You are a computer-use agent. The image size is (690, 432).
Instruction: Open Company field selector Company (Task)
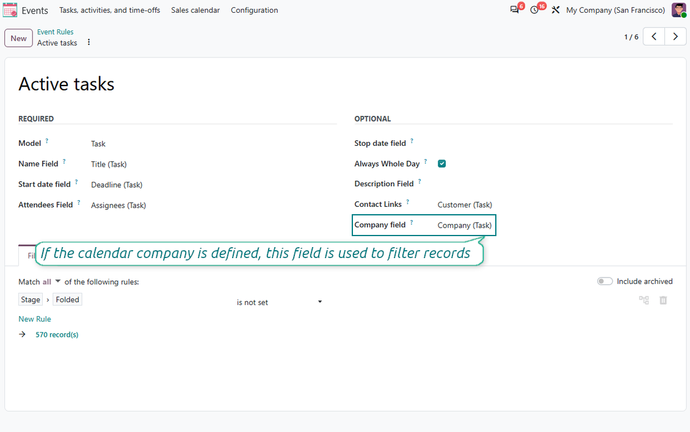click(464, 225)
